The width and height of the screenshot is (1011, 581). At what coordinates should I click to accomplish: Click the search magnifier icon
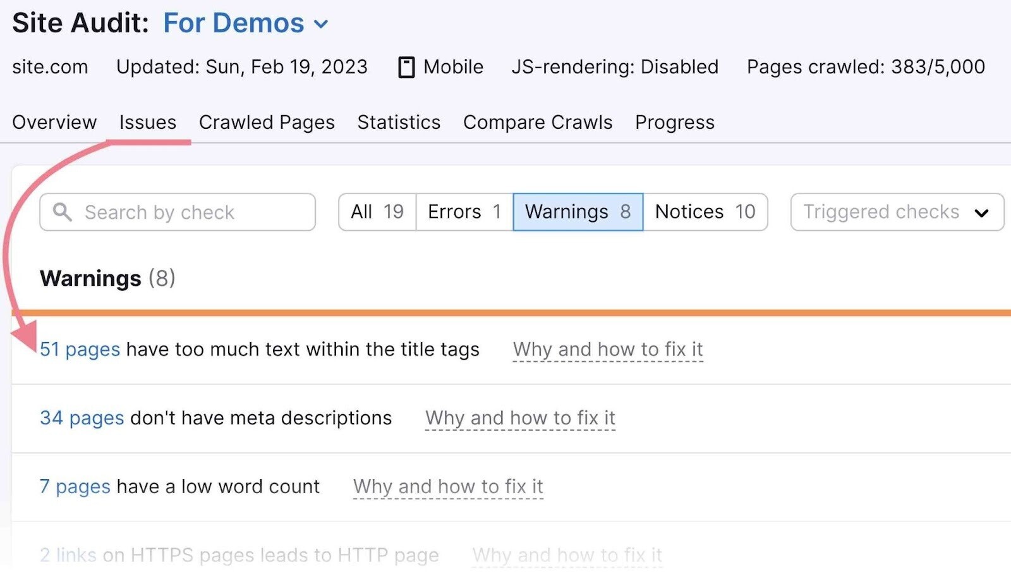(x=62, y=212)
